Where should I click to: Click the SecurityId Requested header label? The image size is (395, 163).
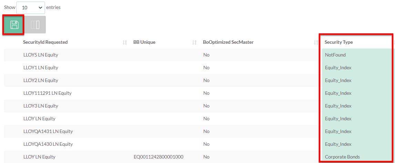[x=45, y=42]
